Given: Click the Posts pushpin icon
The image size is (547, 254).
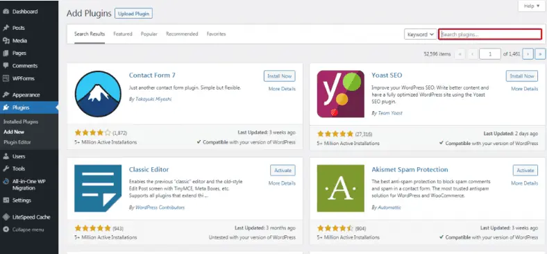Looking at the screenshot, I should click(6, 28).
